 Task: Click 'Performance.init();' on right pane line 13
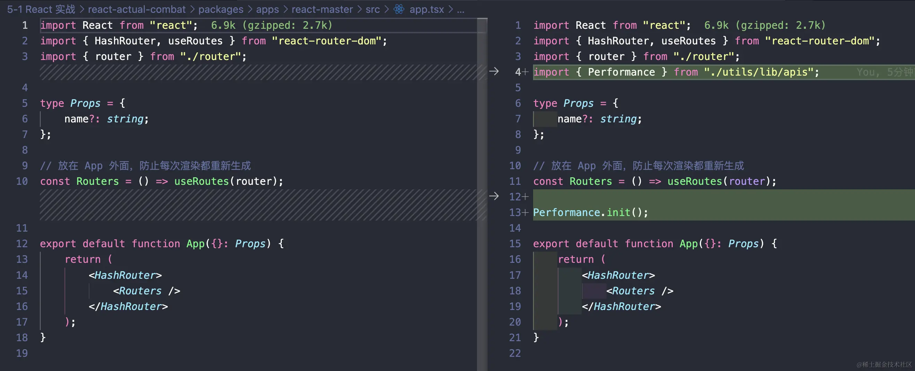click(x=590, y=213)
